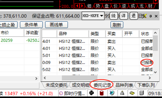
Task: Switch to the 势 chart tab
Action: click(x=98, y=6)
